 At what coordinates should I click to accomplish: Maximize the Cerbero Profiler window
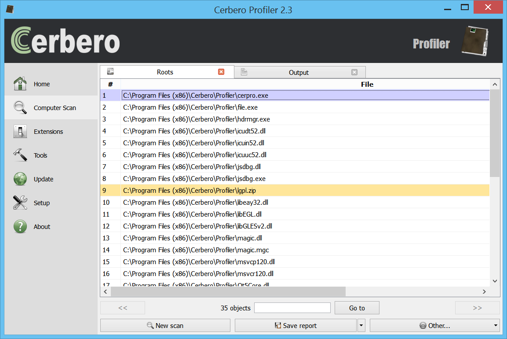pyautogui.click(x=465, y=7)
